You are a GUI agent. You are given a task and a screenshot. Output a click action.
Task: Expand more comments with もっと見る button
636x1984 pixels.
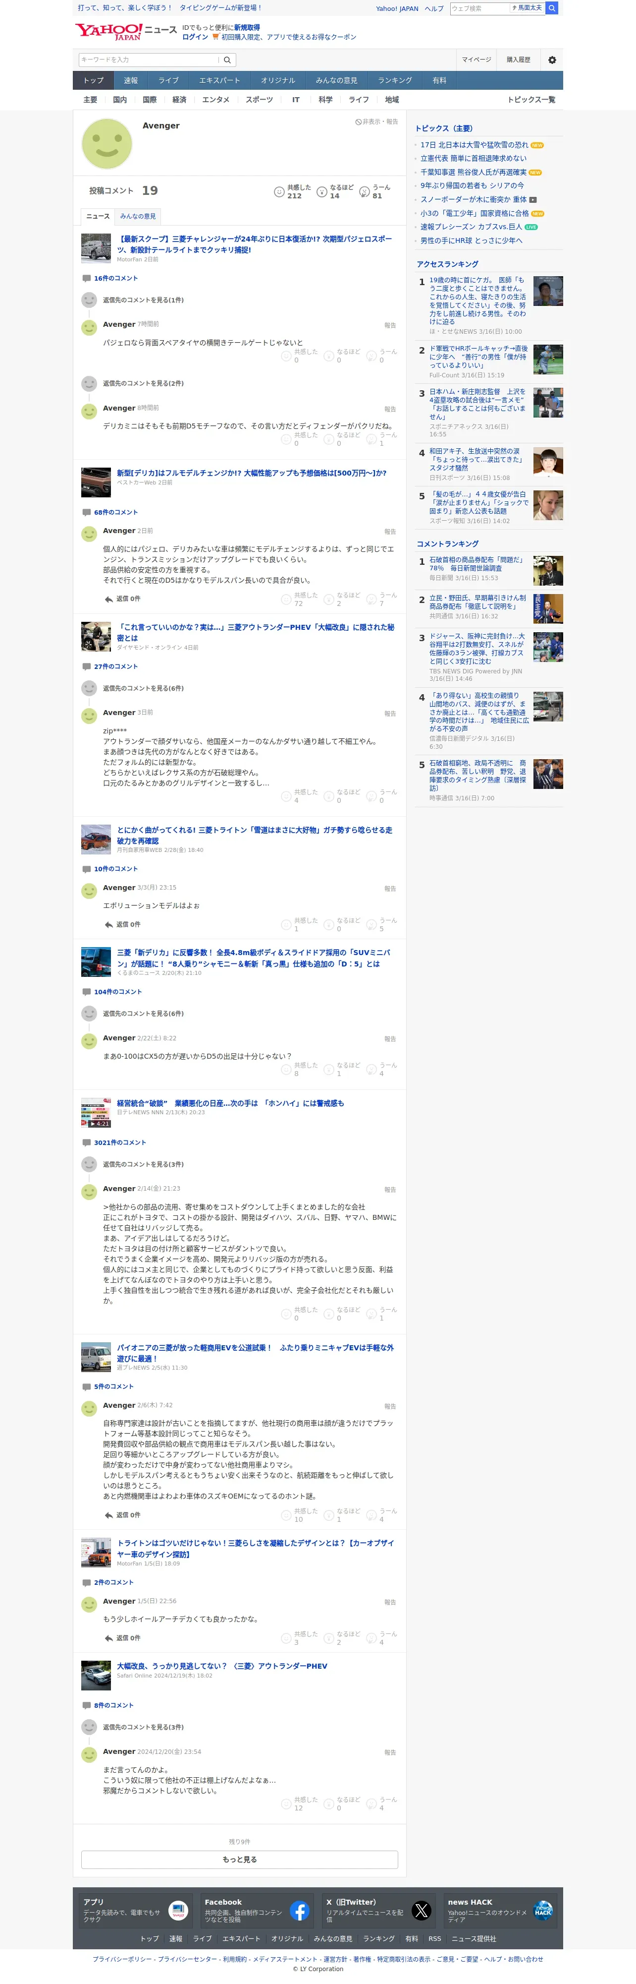point(239,1859)
